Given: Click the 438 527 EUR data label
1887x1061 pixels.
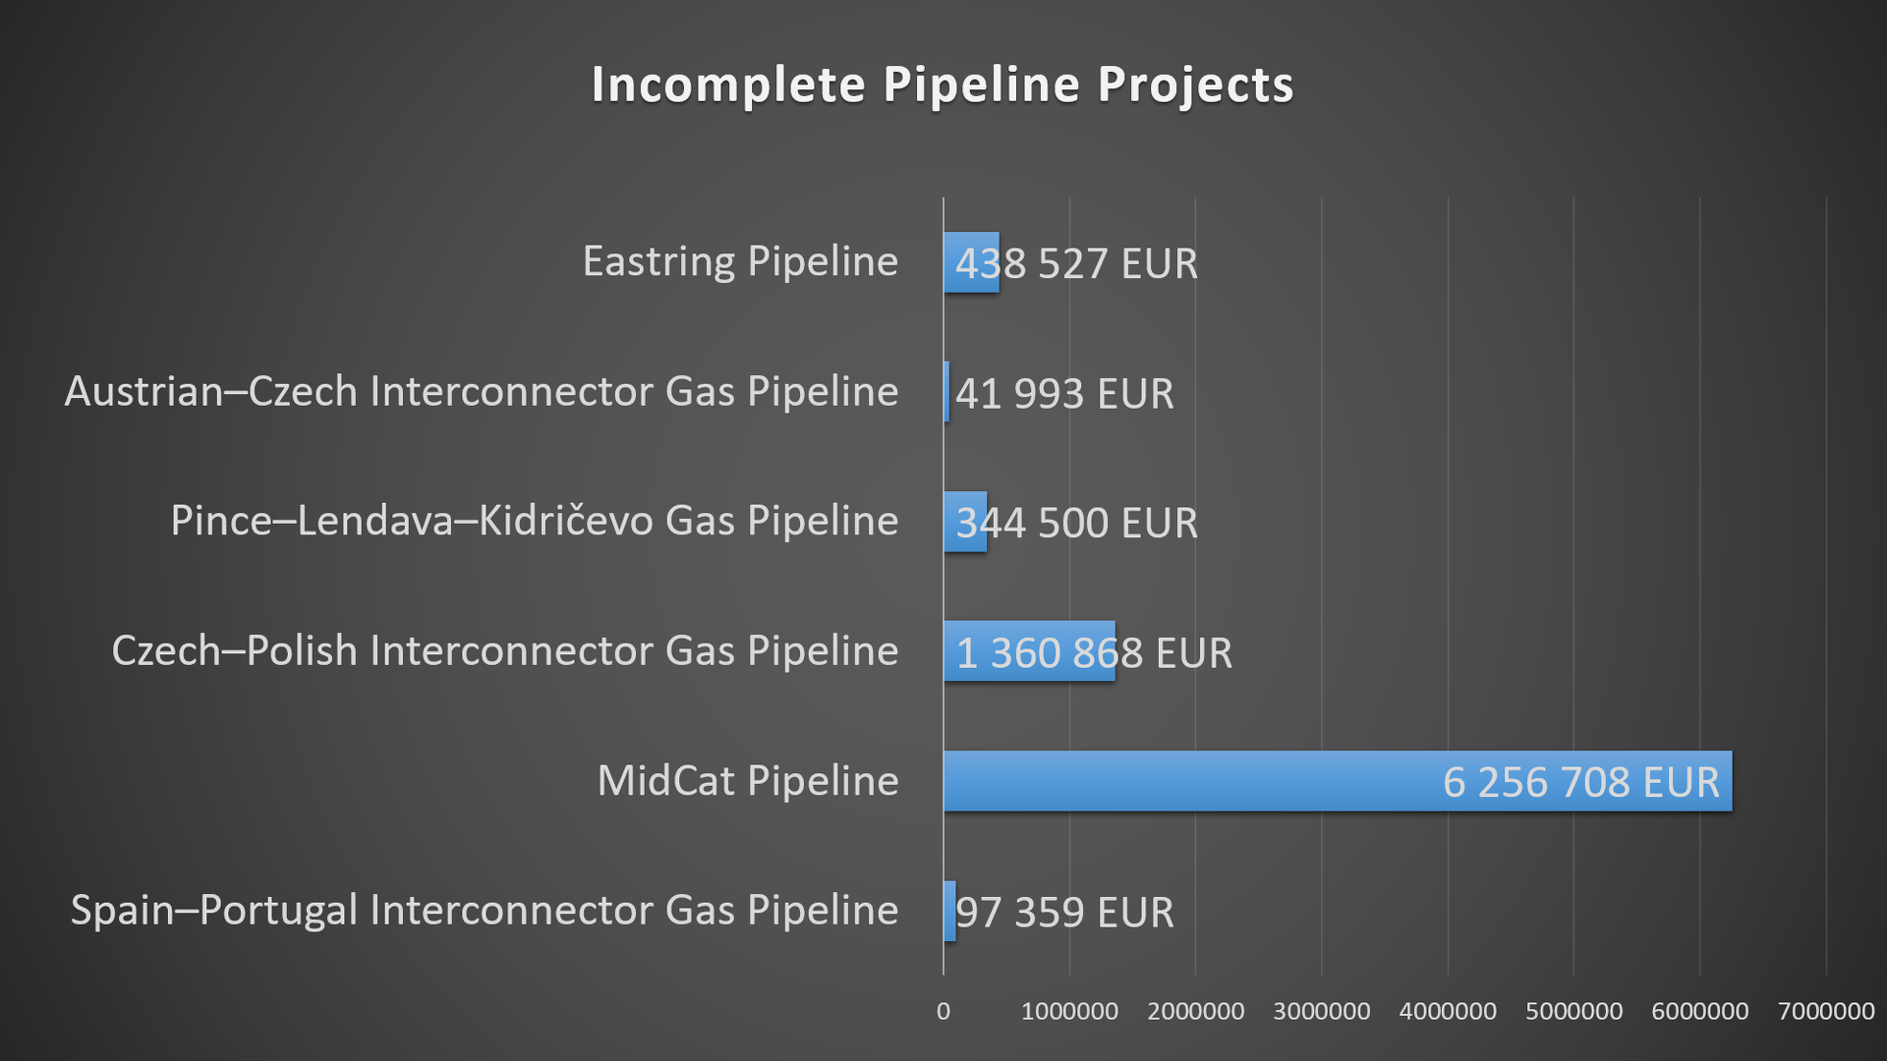Looking at the screenshot, I should (1076, 263).
